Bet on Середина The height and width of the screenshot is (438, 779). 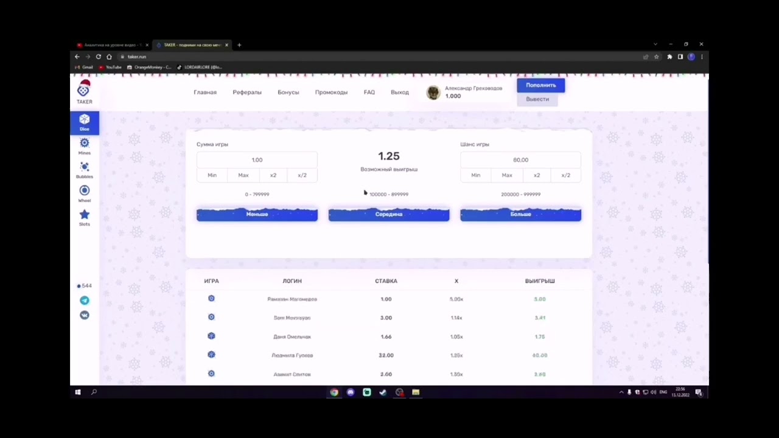coord(389,214)
